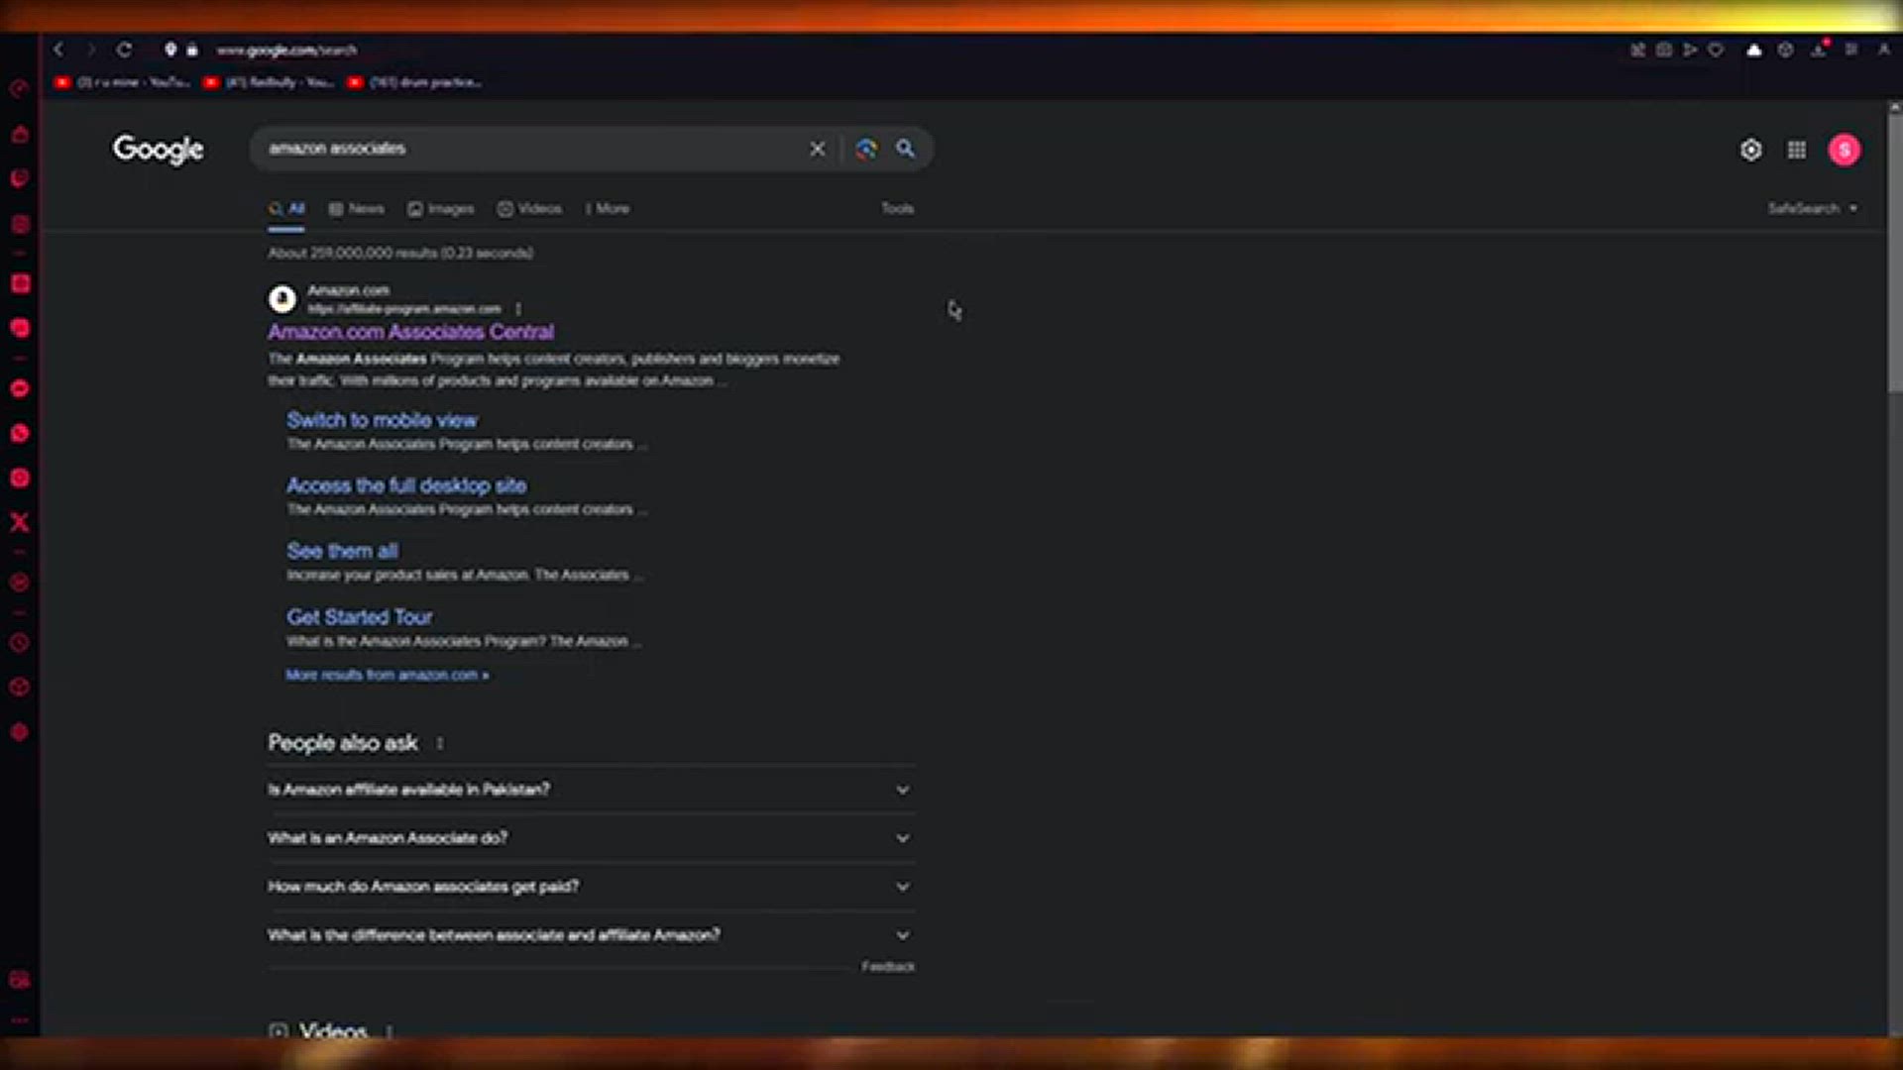Open site info via the padlock icon
The width and height of the screenshot is (1903, 1070).
192,50
